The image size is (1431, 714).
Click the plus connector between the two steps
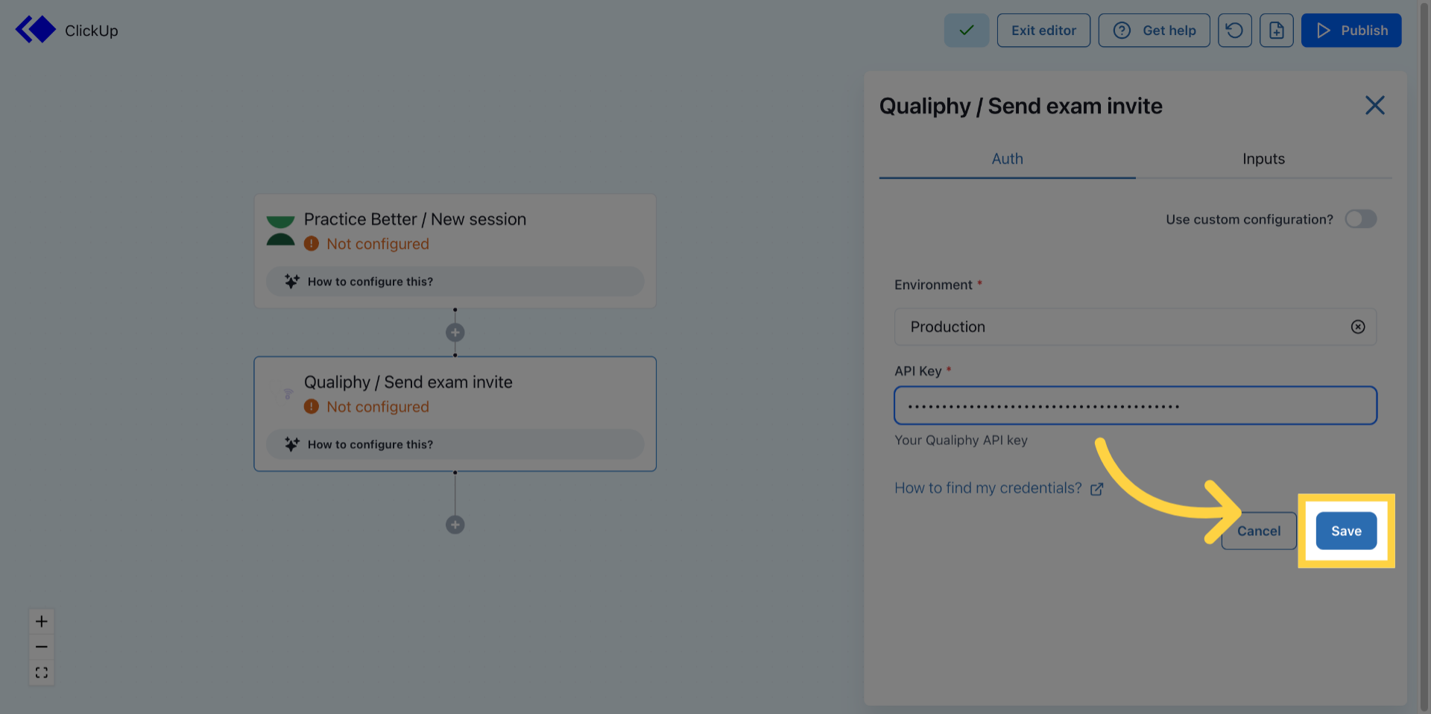point(455,332)
